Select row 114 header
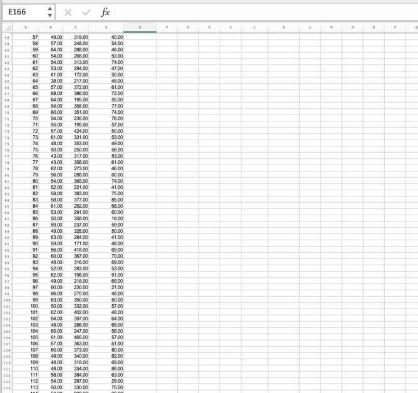418x393 pixels. (8, 387)
